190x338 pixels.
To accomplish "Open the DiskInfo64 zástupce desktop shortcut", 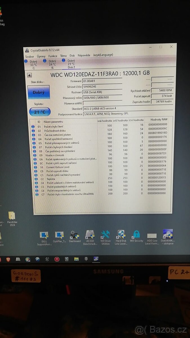I will (x=168, y=237).
